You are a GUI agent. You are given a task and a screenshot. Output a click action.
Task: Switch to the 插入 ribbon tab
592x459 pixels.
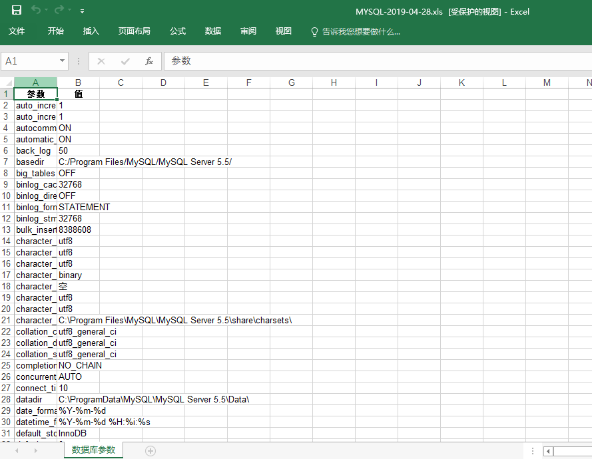pos(91,31)
